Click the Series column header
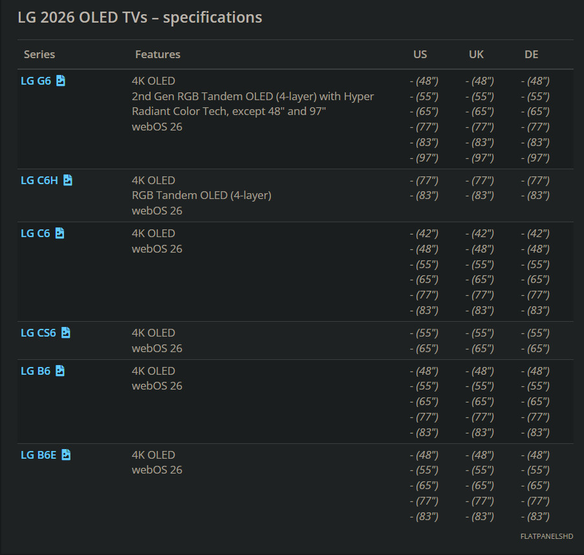584x555 pixels. tap(39, 54)
